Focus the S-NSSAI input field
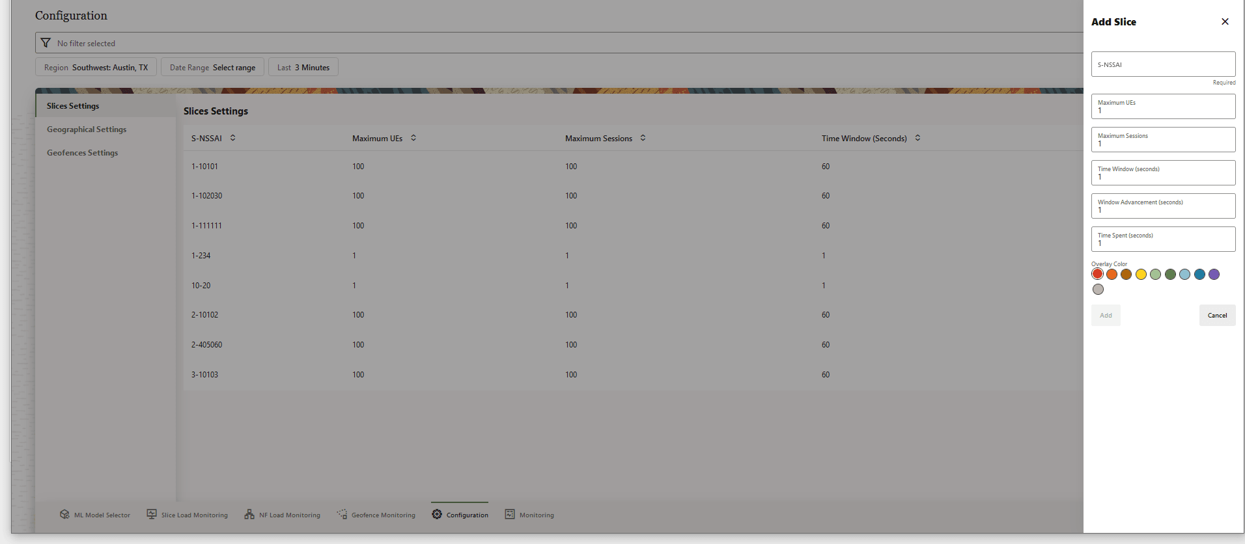Viewport: 1245px width, 544px height. (1163, 64)
